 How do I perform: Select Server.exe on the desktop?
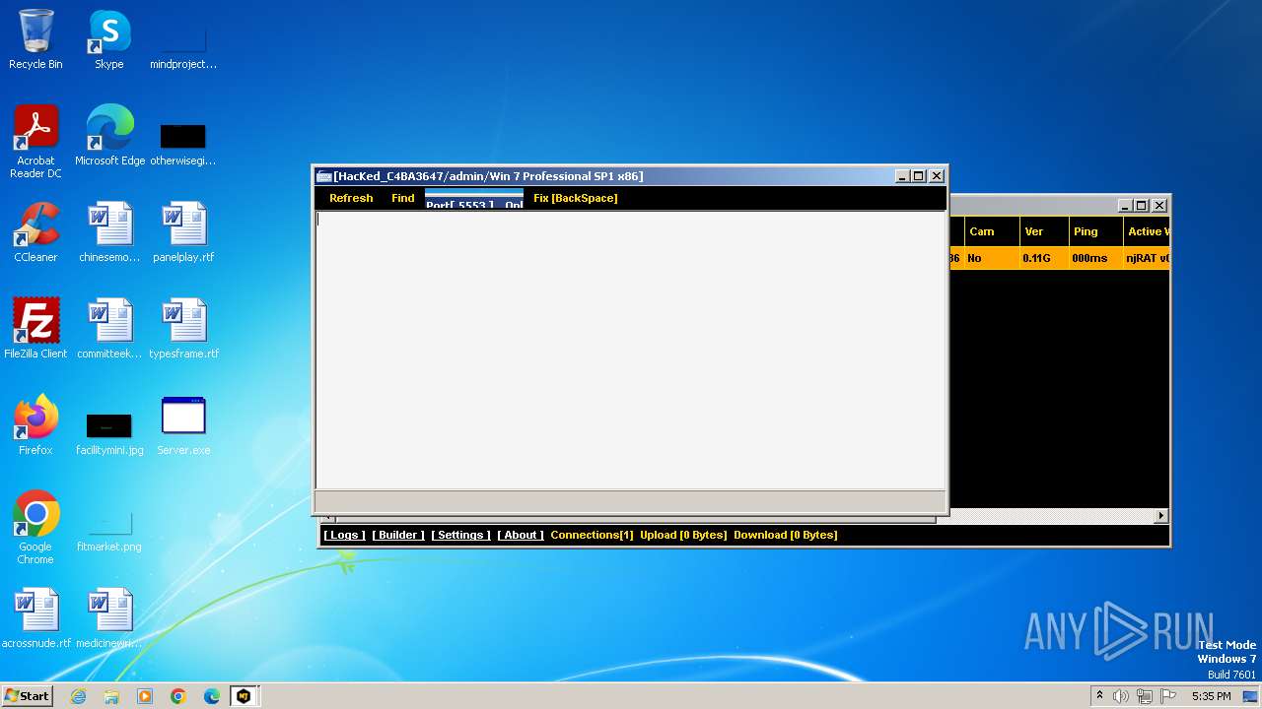point(183,424)
